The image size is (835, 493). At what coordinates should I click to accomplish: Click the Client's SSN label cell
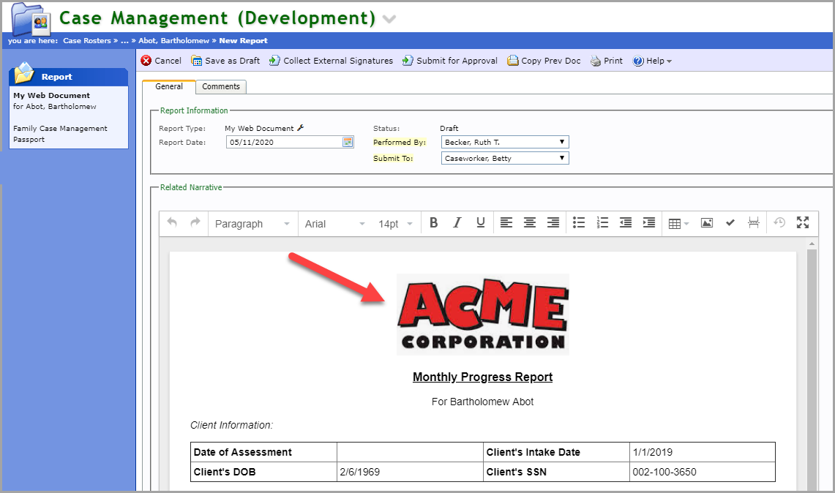(556, 472)
